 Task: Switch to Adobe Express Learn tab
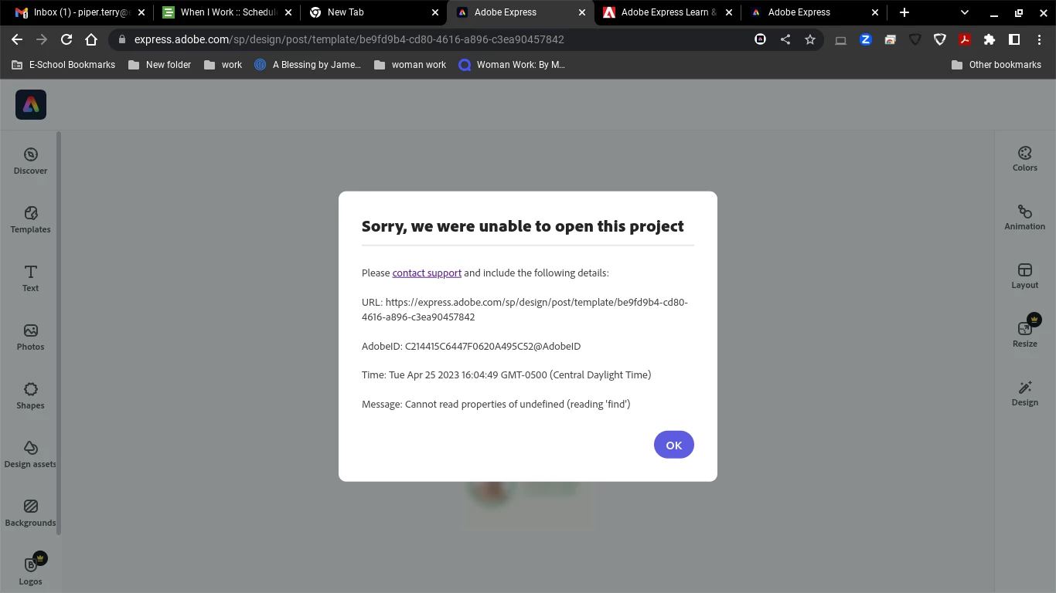tap(667, 12)
